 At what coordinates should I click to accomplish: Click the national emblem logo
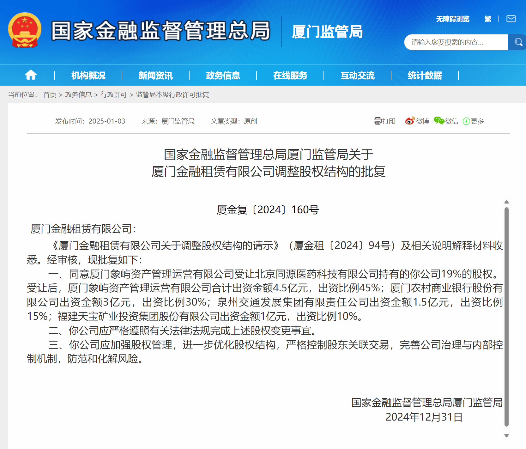(x=25, y=30)
